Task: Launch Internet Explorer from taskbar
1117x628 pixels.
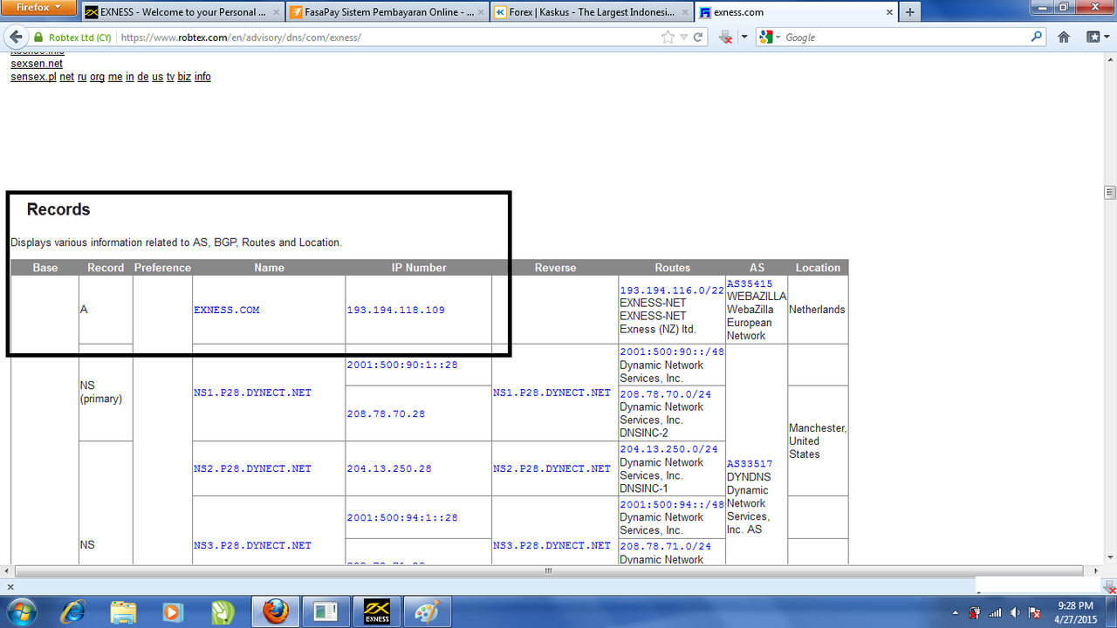Action: pos(73,611)
